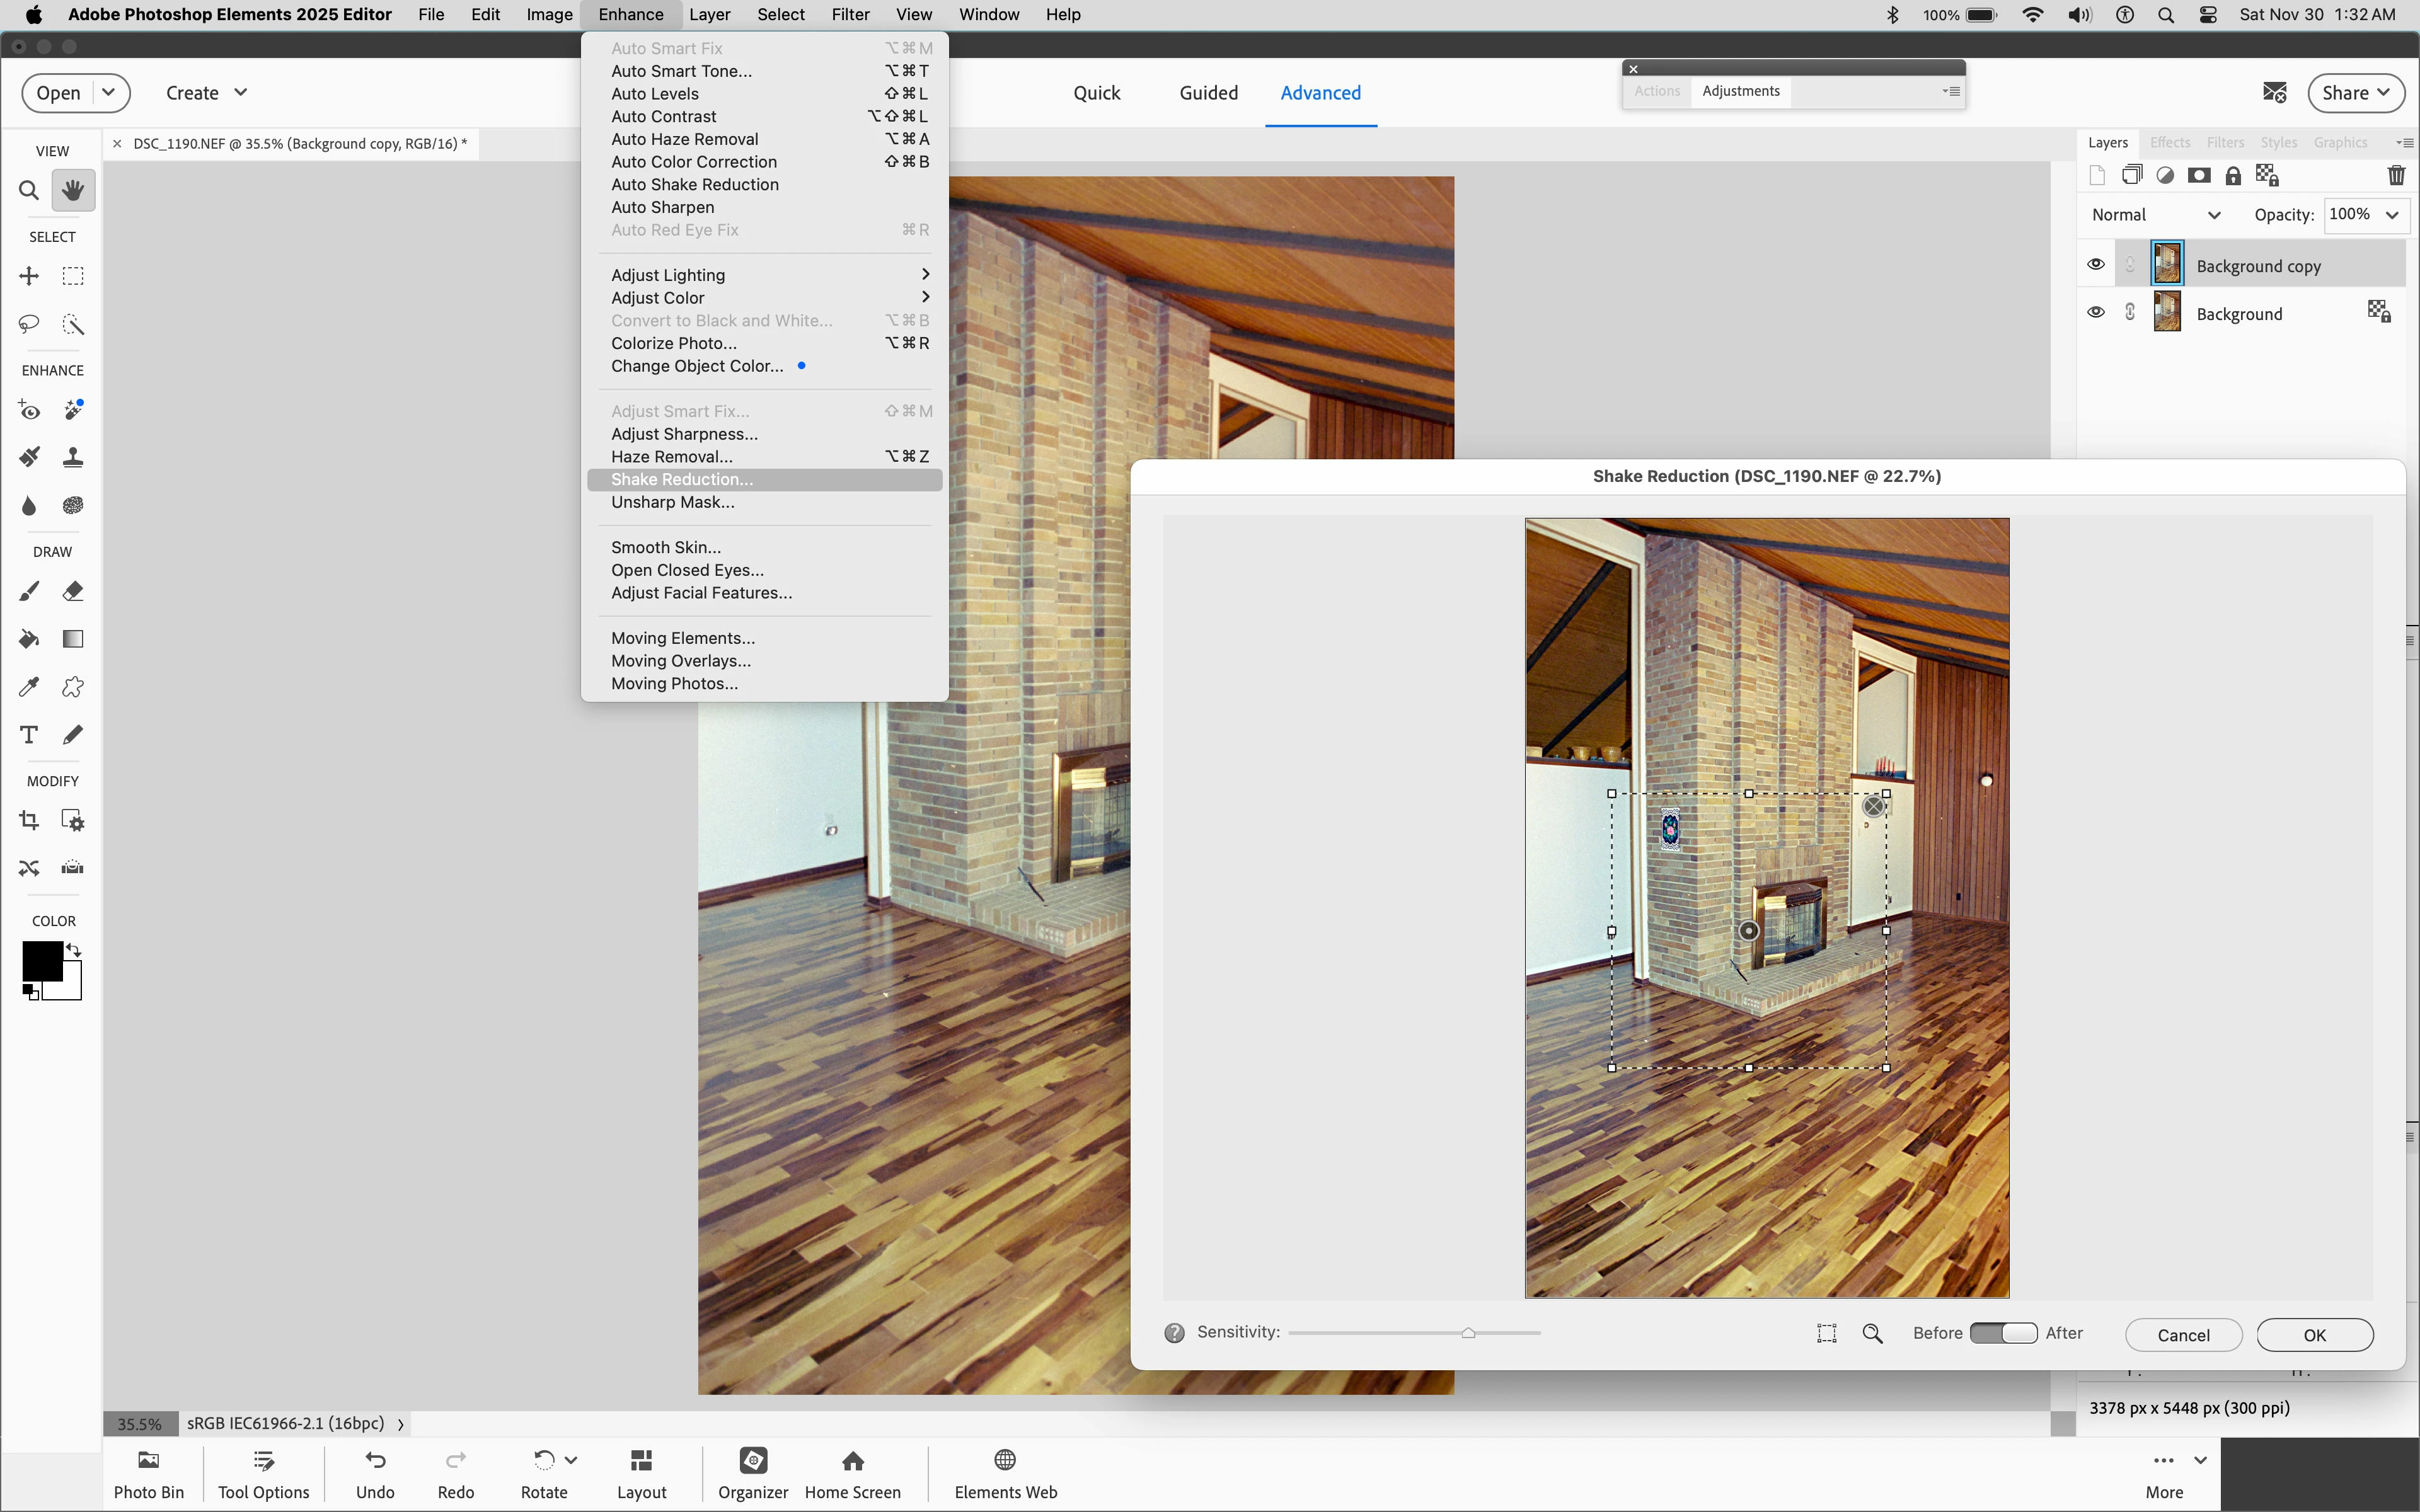Select the Clone Stamp tool
The width and height of the screenshot is (2420, 1512).
[73, 458]
